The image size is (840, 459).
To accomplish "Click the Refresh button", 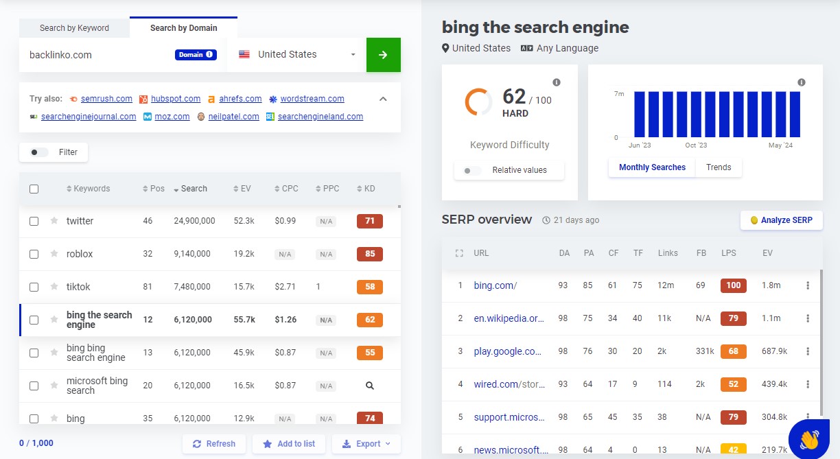I will 214,444.
